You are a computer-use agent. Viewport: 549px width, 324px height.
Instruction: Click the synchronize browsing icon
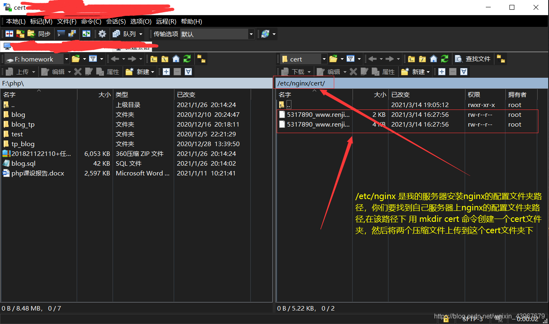tap(86, 34)
